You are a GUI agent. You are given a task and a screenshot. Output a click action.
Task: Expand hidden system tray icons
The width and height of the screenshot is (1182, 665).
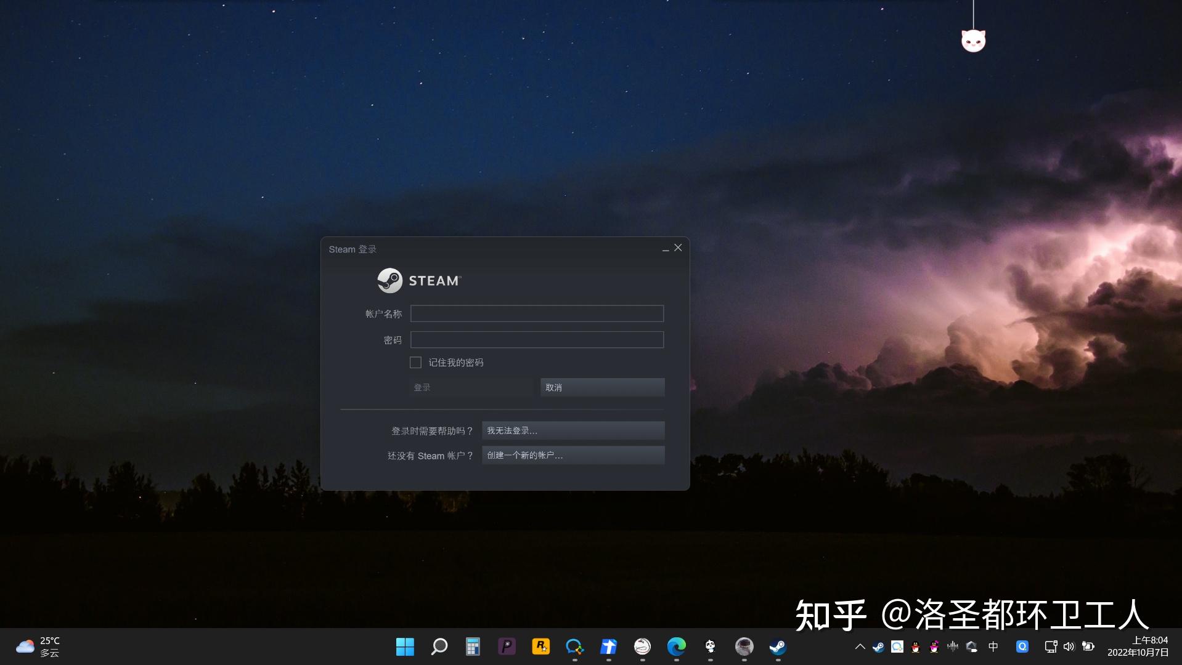[x=860, y=647]
